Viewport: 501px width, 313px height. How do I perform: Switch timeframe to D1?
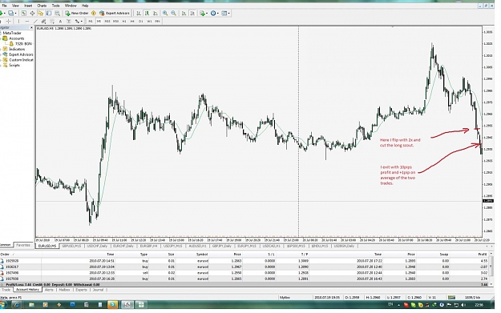[x=141, y=22]
